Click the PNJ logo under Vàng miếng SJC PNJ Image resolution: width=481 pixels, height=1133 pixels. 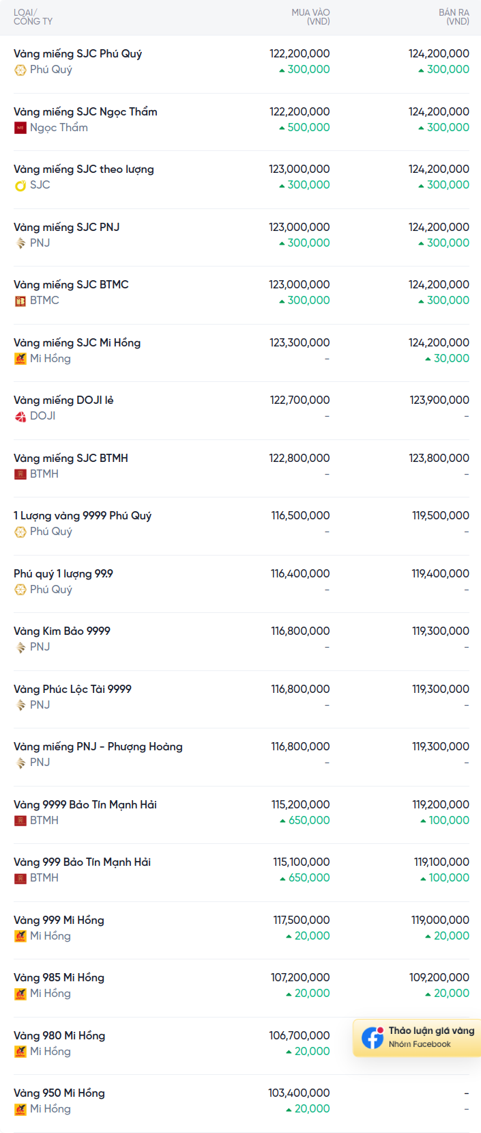pyautogui.click(x=20, y=243)
